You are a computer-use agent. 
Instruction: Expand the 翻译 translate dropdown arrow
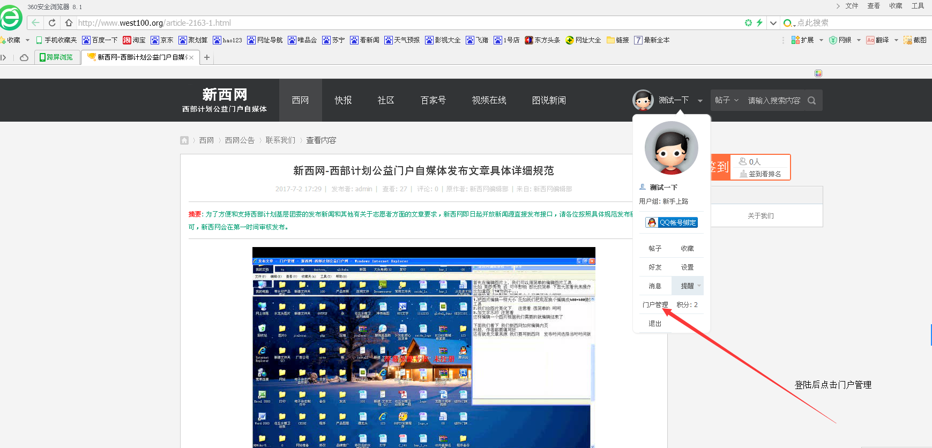(x=896, y=40)
